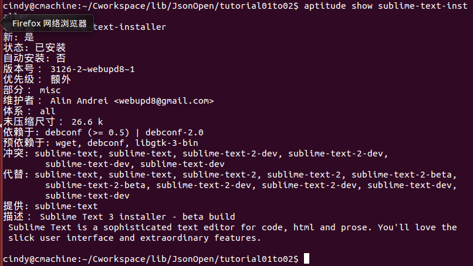
Task: Click the block cursor at the bottom prompt
Action: [x=306, y=258]
